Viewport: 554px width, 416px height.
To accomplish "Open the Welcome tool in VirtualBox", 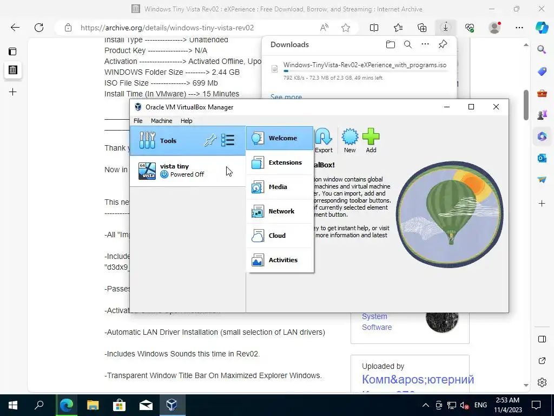I will point(280,138).
